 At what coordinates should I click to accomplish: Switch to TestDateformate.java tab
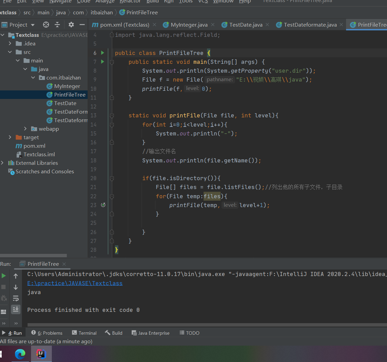coord(310,25)
